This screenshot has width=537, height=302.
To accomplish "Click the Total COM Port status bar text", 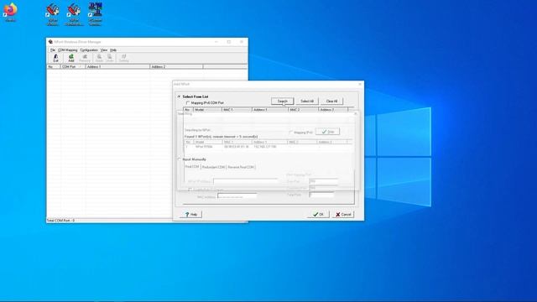I will pyautogui.click(x=60, y=221).
